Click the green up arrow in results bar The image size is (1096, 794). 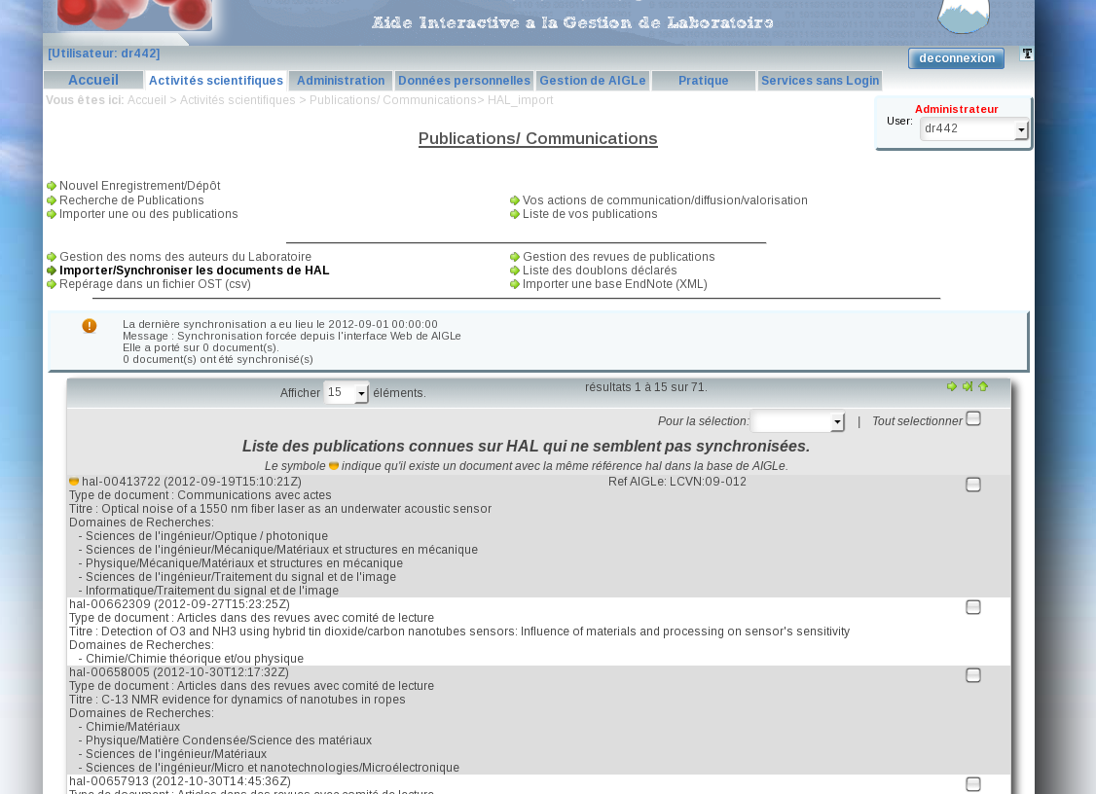[983, 386]
